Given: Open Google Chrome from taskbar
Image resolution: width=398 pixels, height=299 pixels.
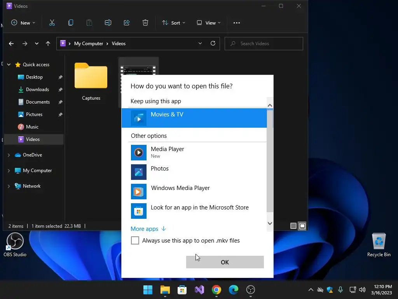Looking at the screenshot, I should pos(216,290).
